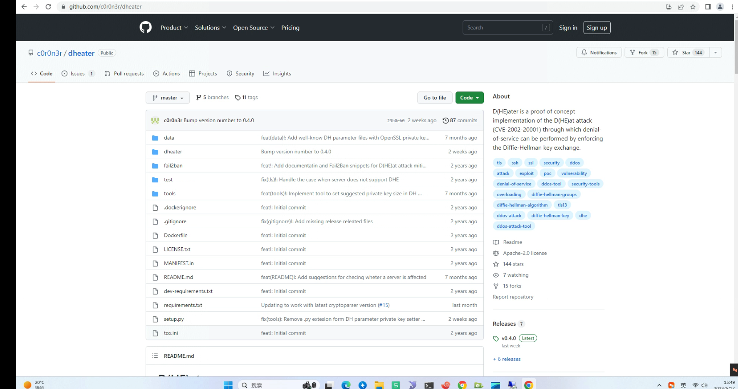Open Windows Start button on taskbar
The image size is (738, 389).
pyautogui.click(x=228, y=385)
